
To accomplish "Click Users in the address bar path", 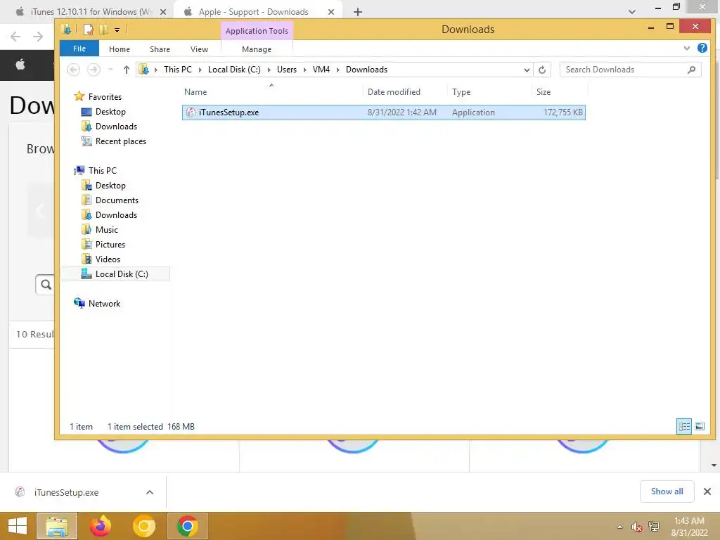I will pyautogui.click(x=287, y=70).
